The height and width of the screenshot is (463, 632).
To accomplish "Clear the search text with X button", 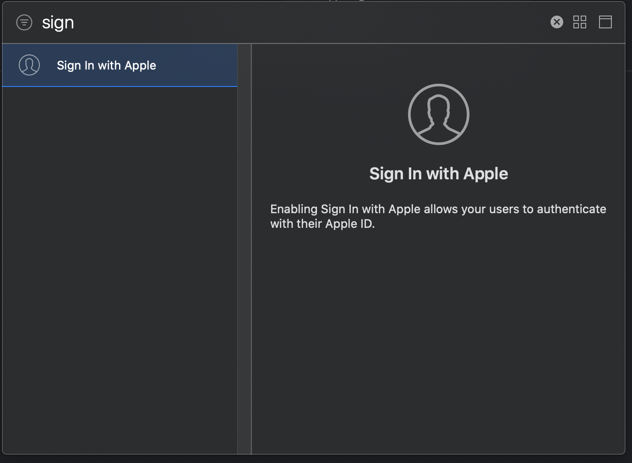I will coord(556,22).
